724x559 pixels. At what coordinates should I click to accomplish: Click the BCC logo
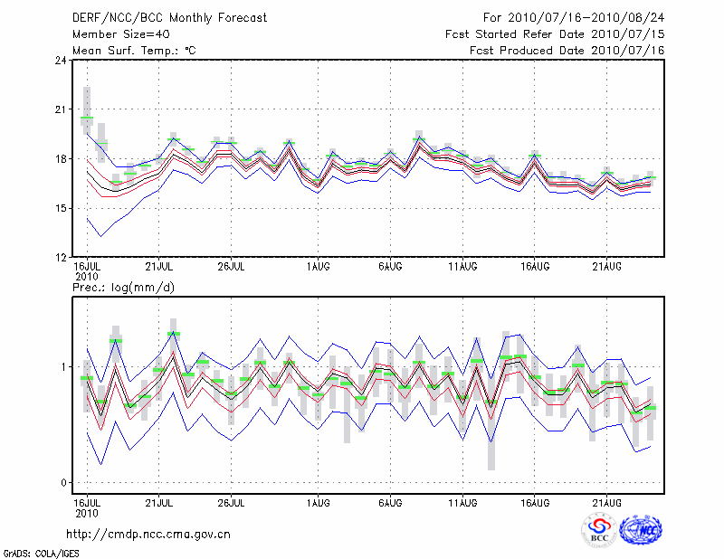(x=598, y=530)
